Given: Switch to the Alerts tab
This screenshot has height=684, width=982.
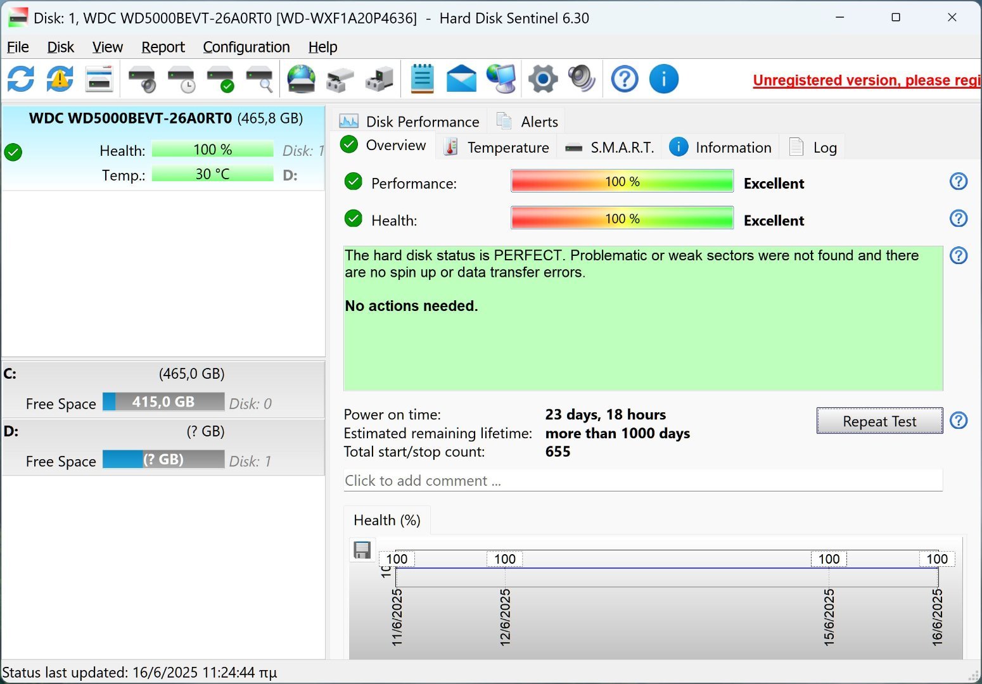Looking at the screenshot, I should [528, 121].
